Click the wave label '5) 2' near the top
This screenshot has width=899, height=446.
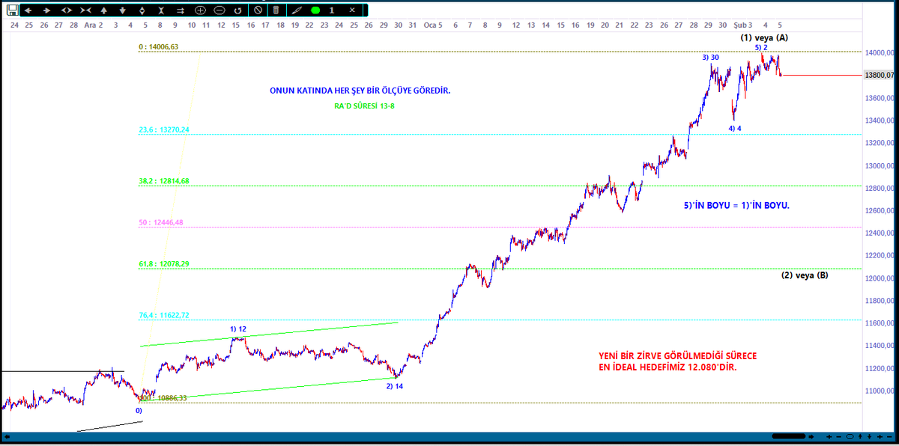pyautogui.click(x=761, y=47)
